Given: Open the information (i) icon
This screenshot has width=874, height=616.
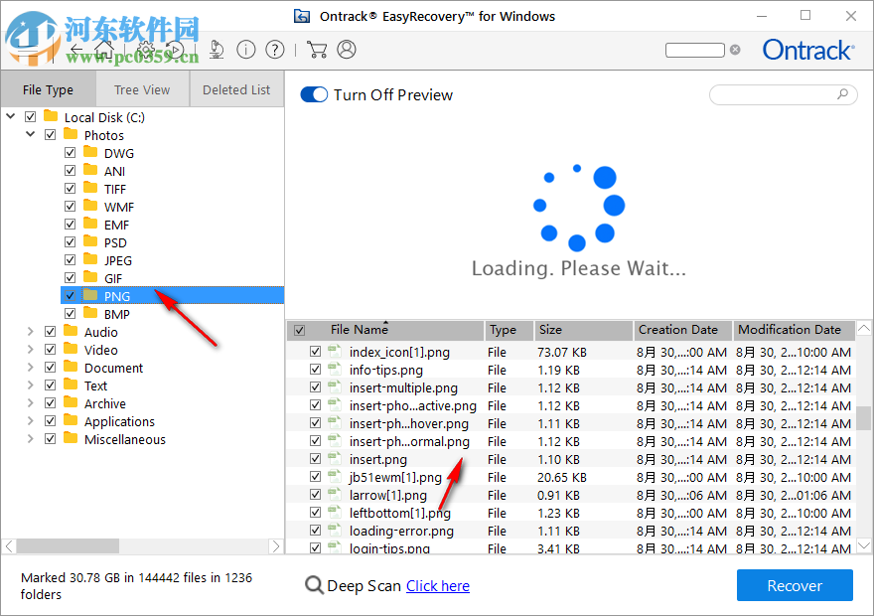Looking at the screenshot, I should (x=246, y=50).
